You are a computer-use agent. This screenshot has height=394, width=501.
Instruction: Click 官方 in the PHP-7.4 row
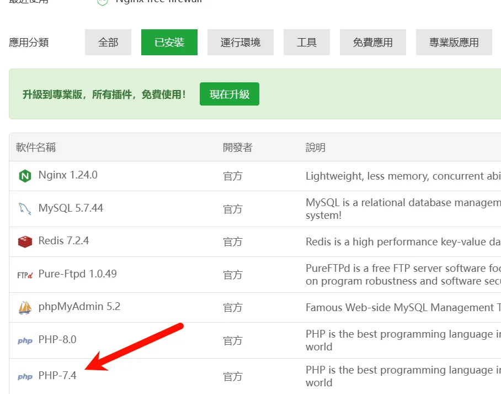coord(233,377)
